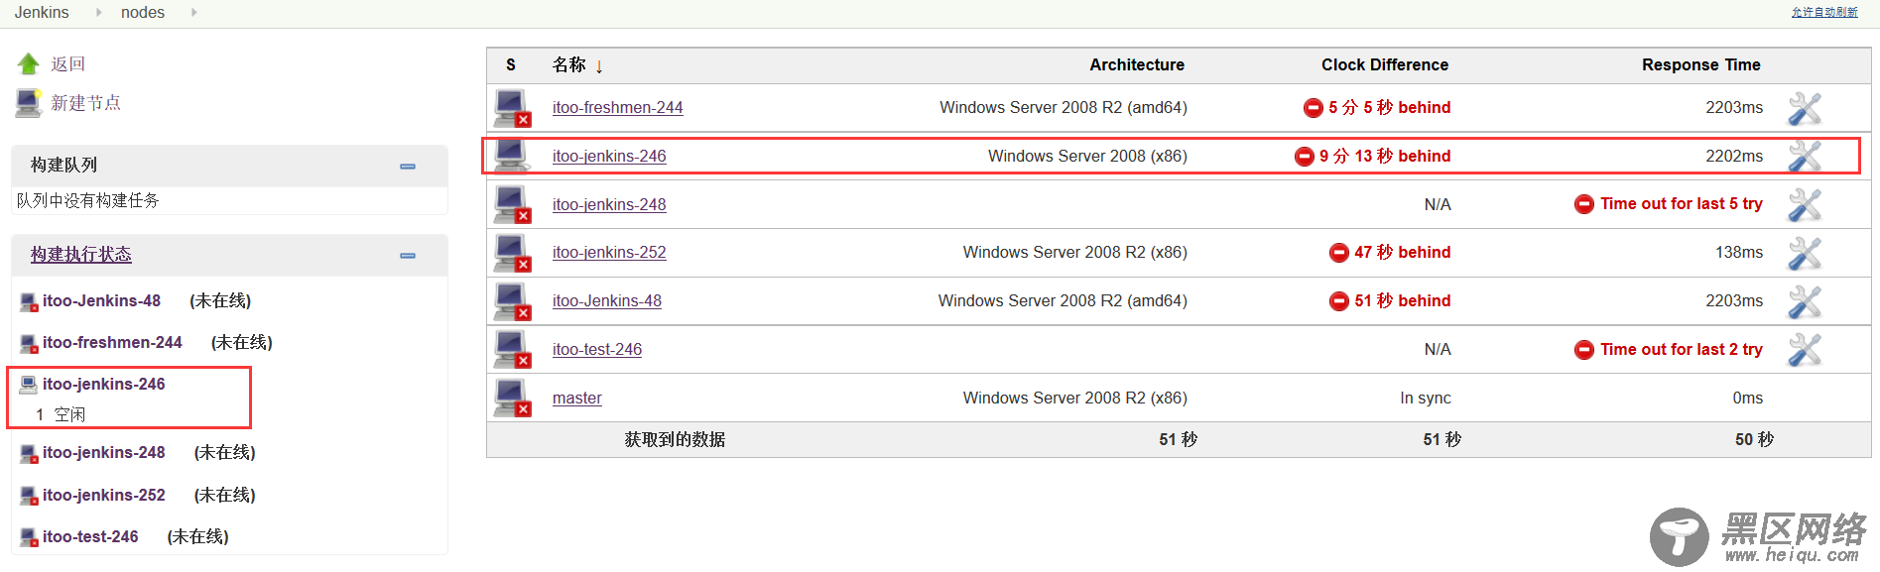Open itoo-jenkins-252 in executor status sidebar
The height and width of the screenshot is (572, 1880).
click(x=104, y=495)
